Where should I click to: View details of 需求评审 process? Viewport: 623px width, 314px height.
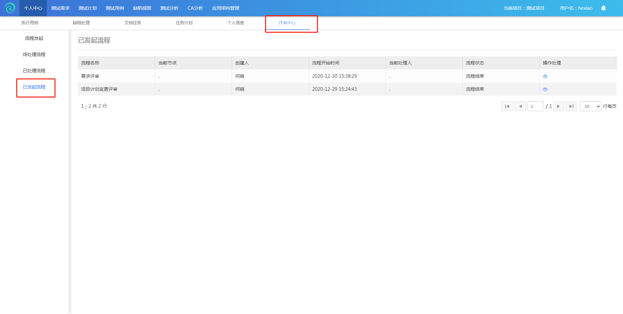coord(545,76)
